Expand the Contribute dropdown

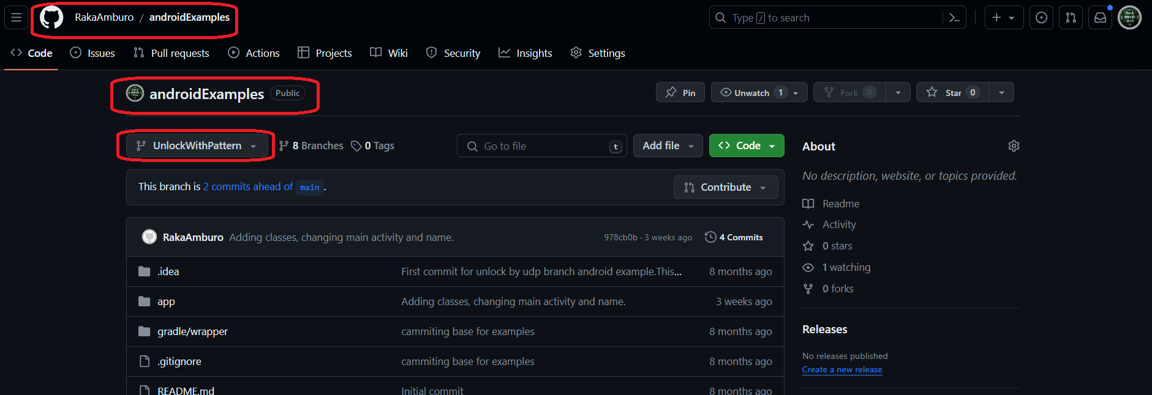726,187
